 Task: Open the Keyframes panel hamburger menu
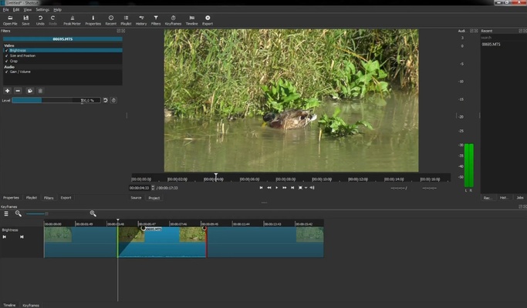tap(6, 214)
